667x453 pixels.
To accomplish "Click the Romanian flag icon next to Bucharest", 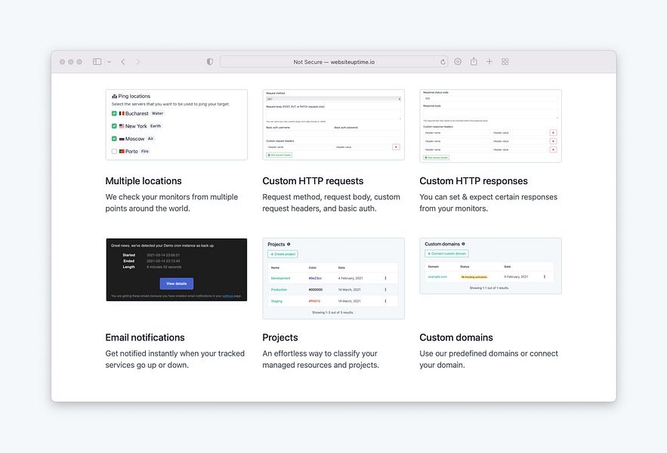I will (122, 112).
